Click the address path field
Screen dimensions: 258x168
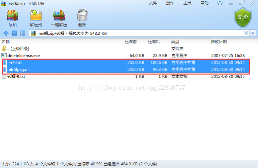coord(139,34)
